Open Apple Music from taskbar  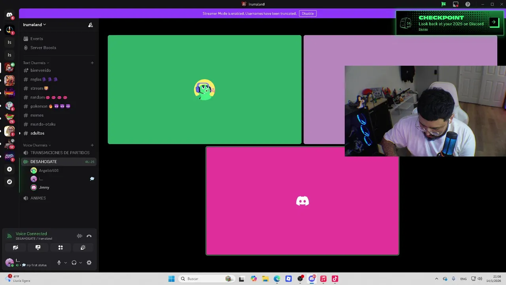coord(323,279)
